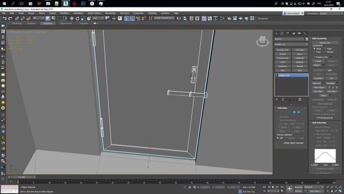The image size is (344, 194).
Task: Open the Rendering menu
Action: pyautogui.click(x=110, y=13)
